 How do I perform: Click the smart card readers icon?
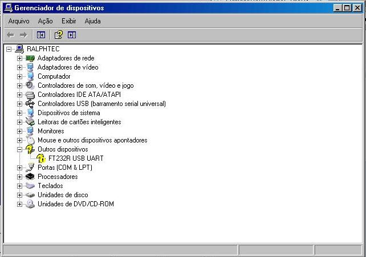30,122
